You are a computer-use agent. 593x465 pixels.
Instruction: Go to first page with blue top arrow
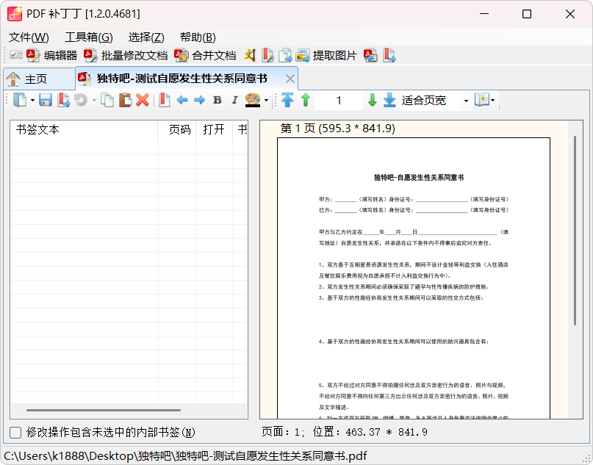(287, 100)
